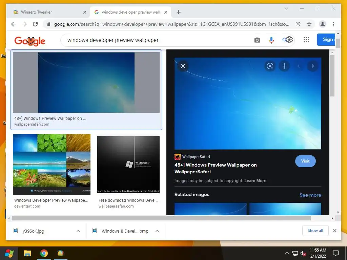Open Google Lens on preview image
The image size is (347, 260).
[x=270, y=66]
